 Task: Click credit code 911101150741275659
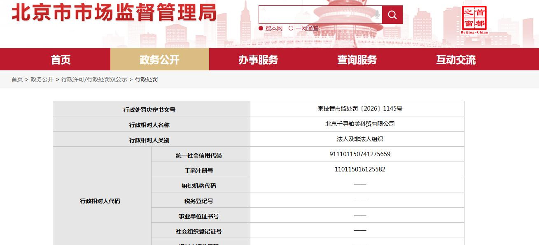(360, 154)
